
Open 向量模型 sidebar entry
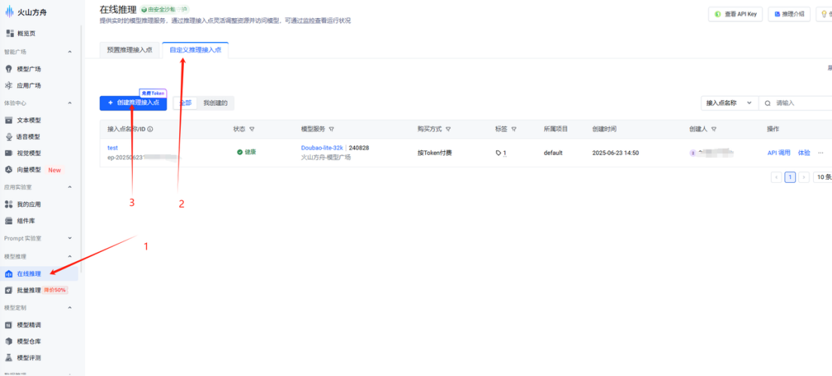[29, 170]
